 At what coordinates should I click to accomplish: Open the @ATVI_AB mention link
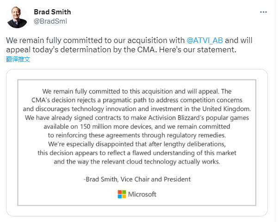205,40
